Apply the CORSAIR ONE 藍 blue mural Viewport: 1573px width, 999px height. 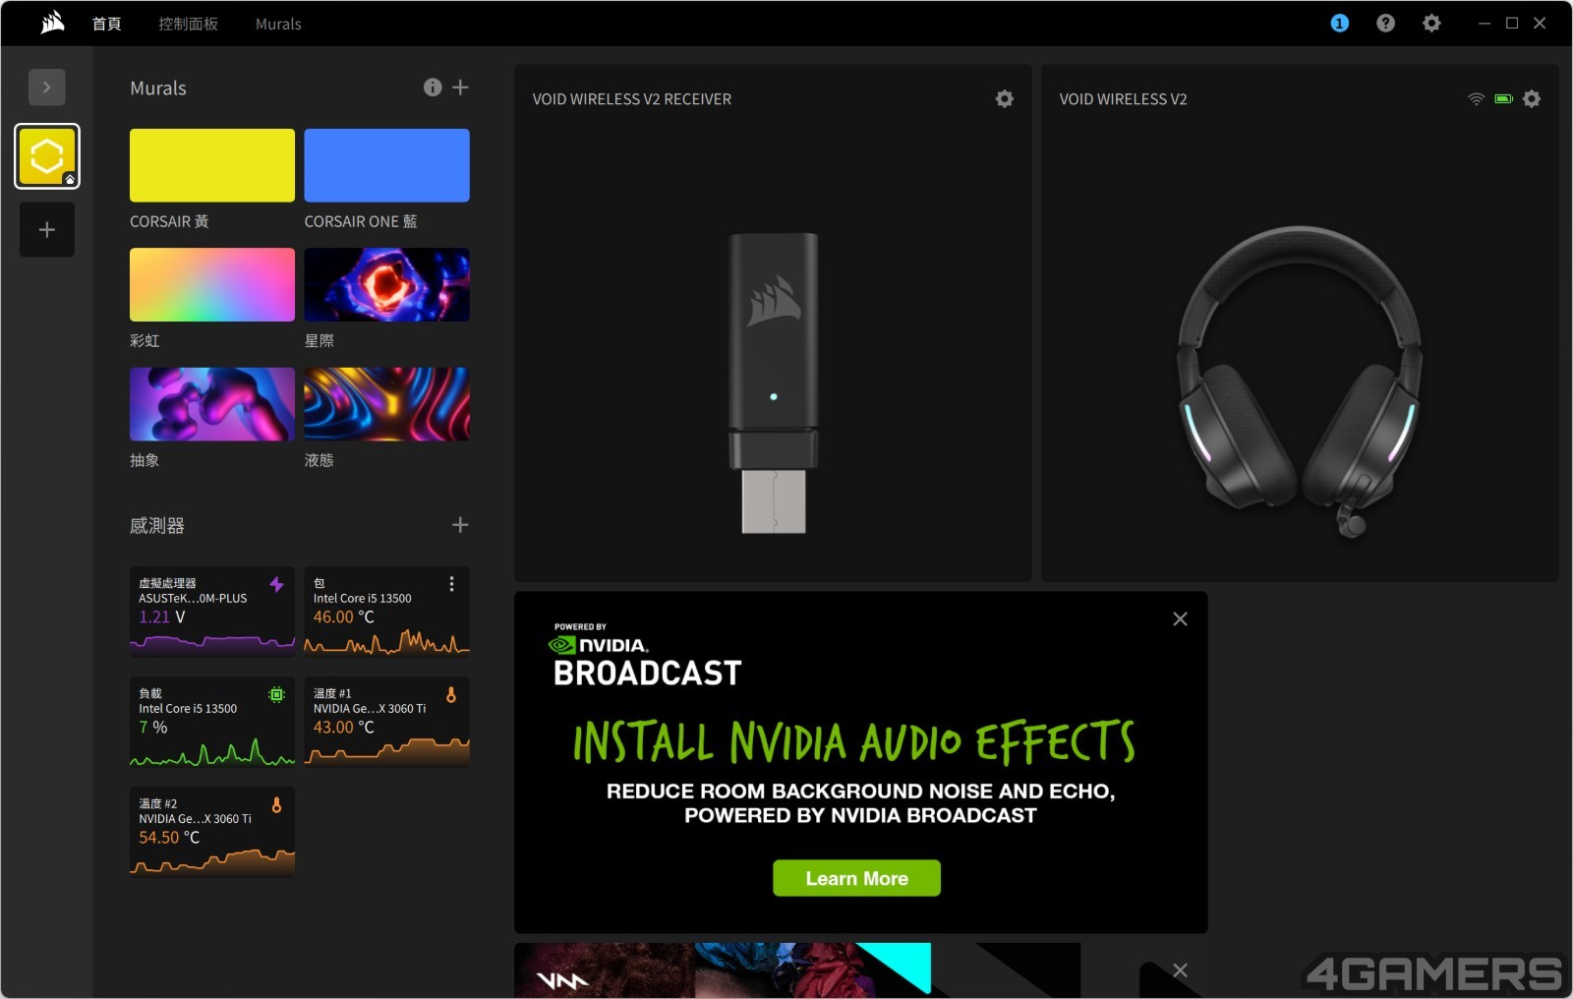[x=387, y=165]
